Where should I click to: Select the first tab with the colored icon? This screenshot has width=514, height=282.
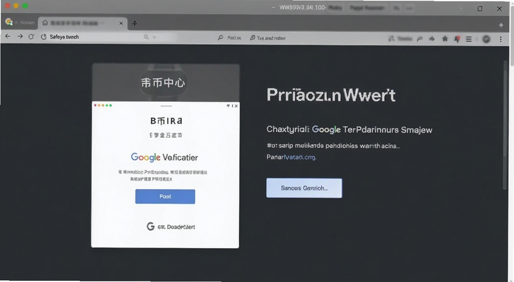coord(20,22)
